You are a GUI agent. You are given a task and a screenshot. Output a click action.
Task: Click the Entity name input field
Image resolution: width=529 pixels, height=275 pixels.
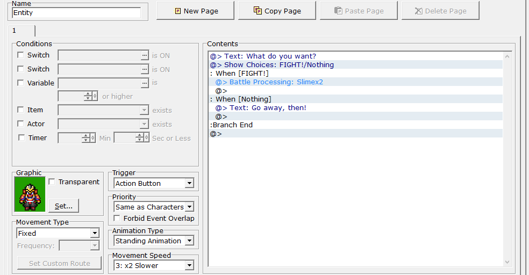[76, 12]
